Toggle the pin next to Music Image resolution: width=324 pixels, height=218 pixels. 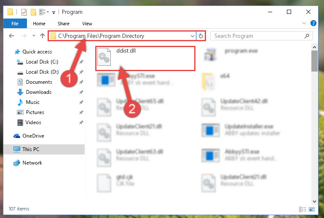click(81, 102)
